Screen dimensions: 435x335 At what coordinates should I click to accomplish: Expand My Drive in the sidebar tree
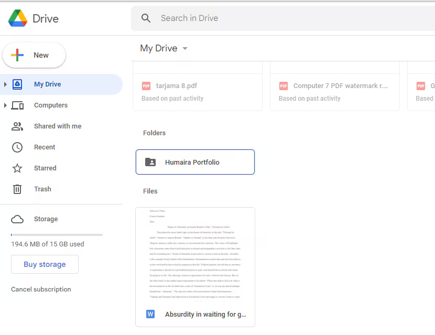point(5,84)
